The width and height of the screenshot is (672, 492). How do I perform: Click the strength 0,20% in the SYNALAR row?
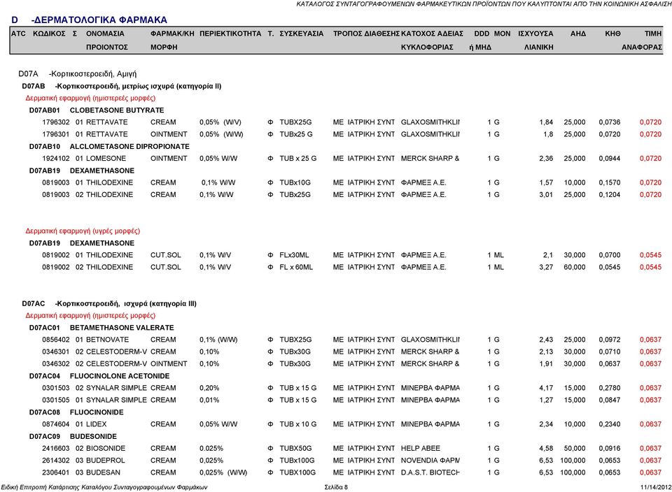pos(209,388)
